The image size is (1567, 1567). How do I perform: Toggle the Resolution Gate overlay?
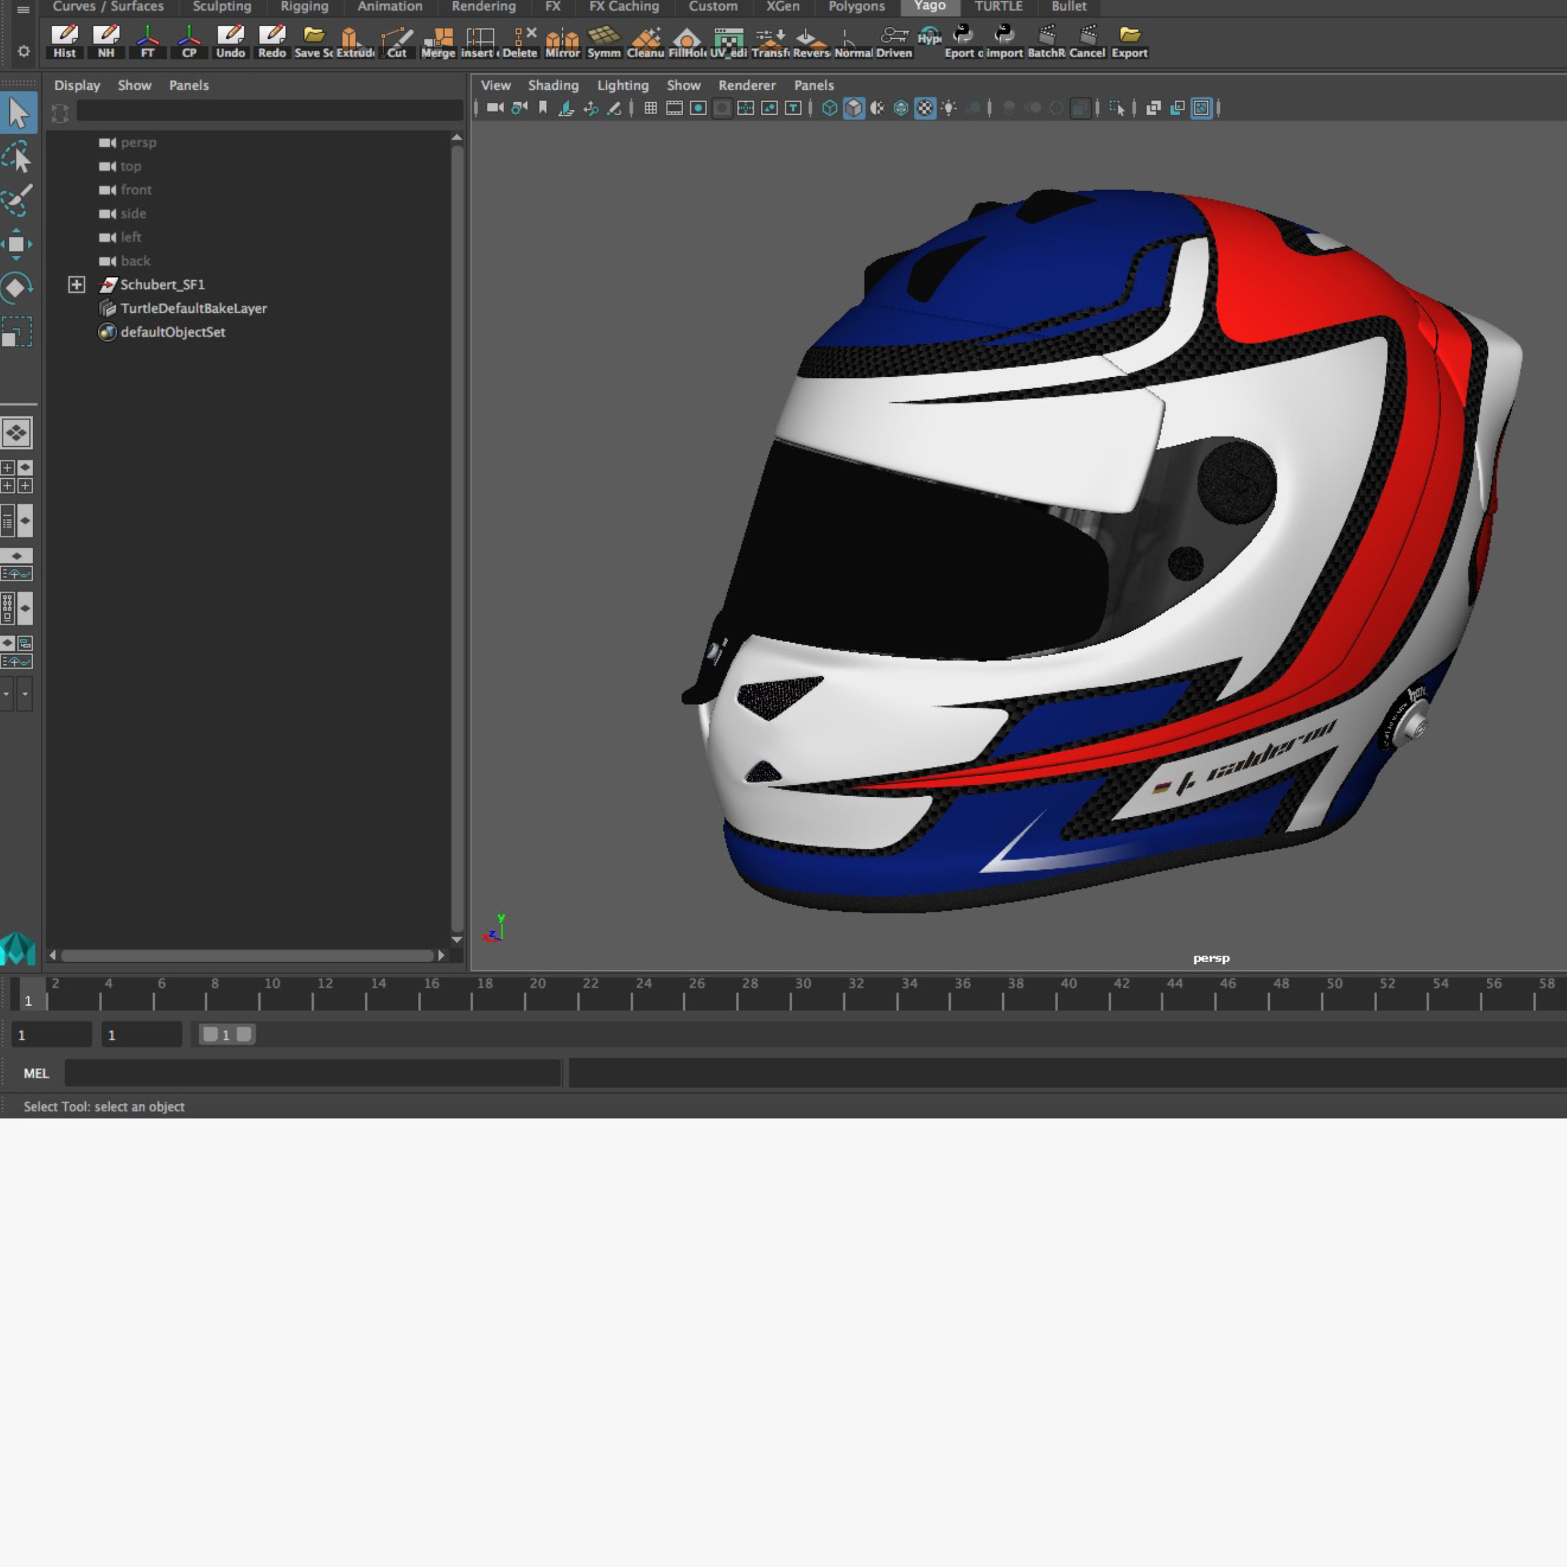(698, 108)
